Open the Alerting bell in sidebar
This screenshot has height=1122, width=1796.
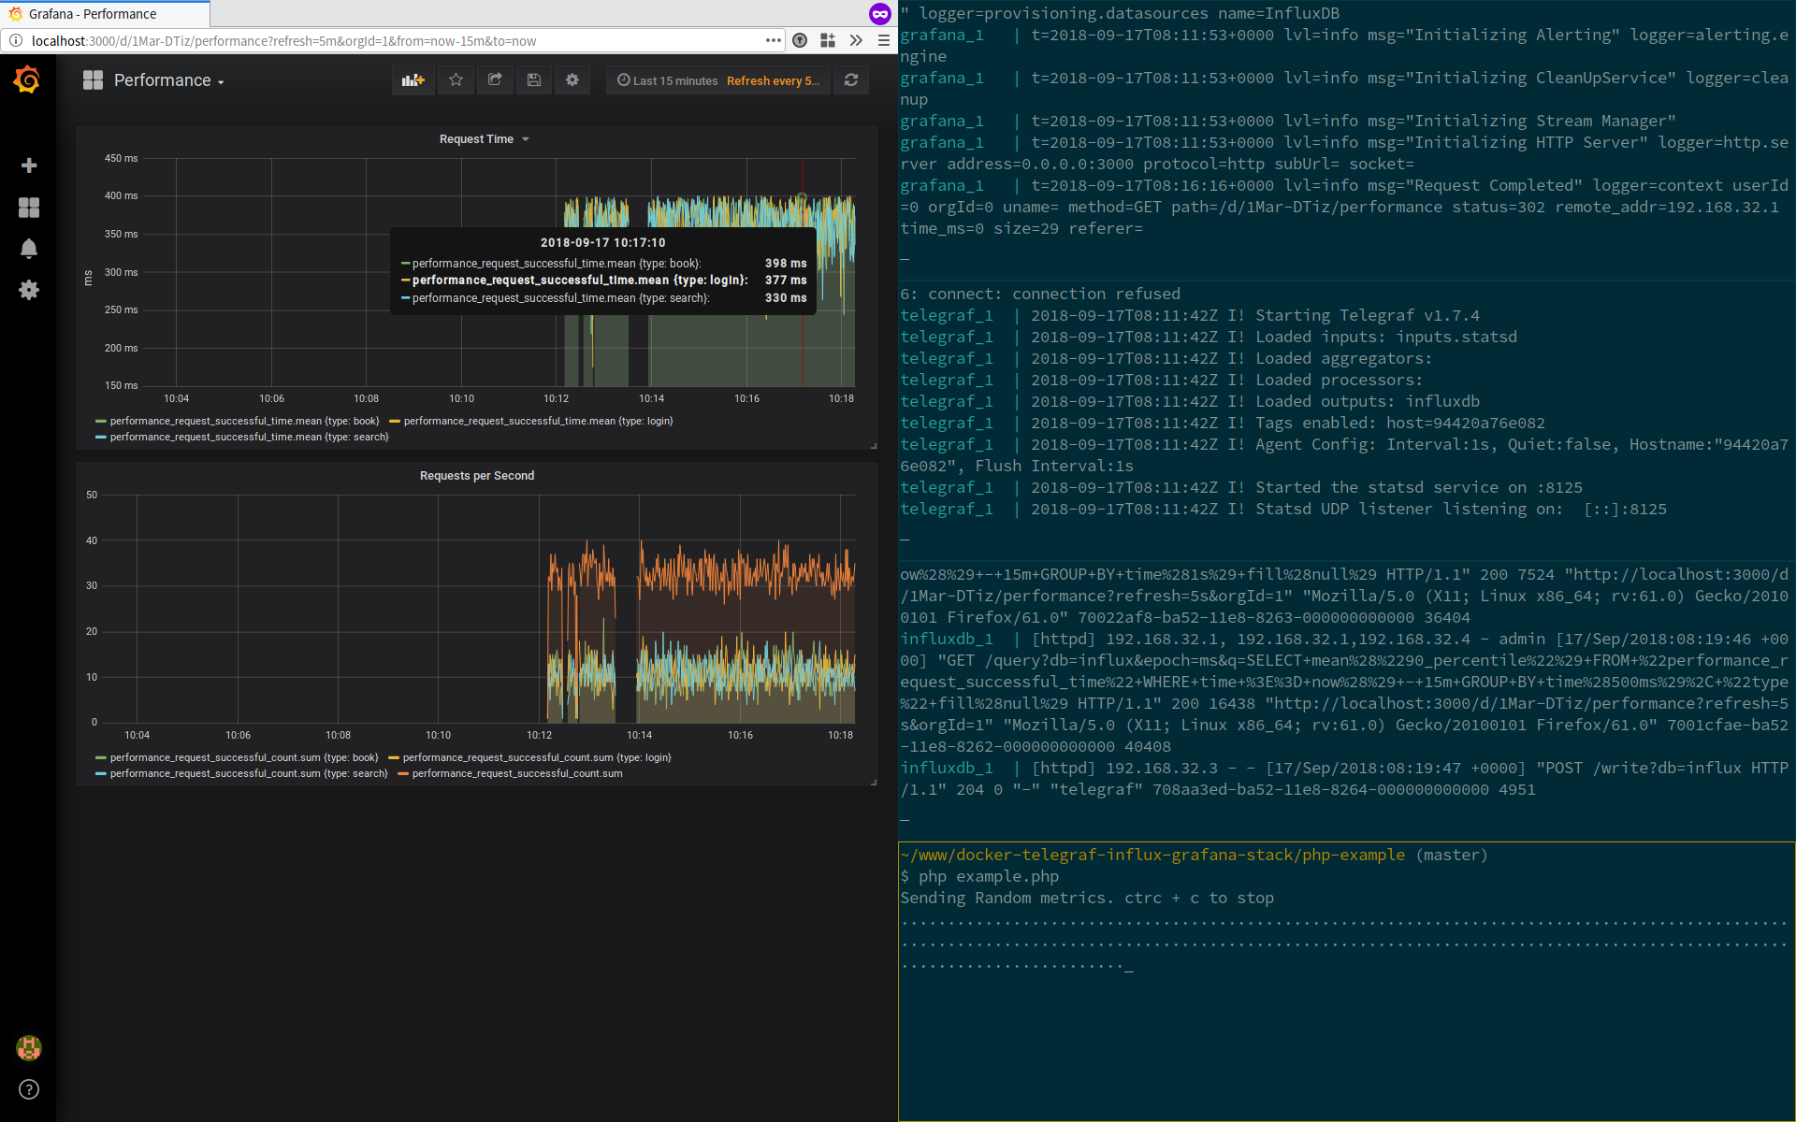[x=29, y=249]
